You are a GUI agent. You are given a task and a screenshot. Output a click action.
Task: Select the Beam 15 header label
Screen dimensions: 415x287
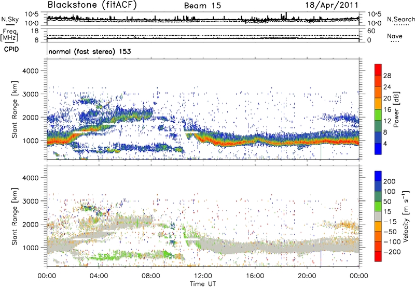202,6
